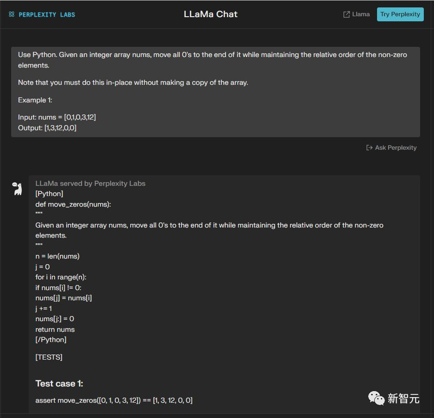Screen dimensions: 434x418
Task: Open the Perplexity Labs home link
Action: (42, 14)
